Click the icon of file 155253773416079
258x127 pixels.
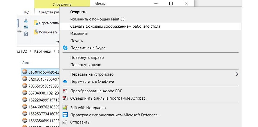coord(24,113)
